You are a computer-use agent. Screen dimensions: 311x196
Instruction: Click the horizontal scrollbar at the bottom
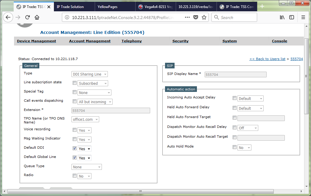point(140,191)
